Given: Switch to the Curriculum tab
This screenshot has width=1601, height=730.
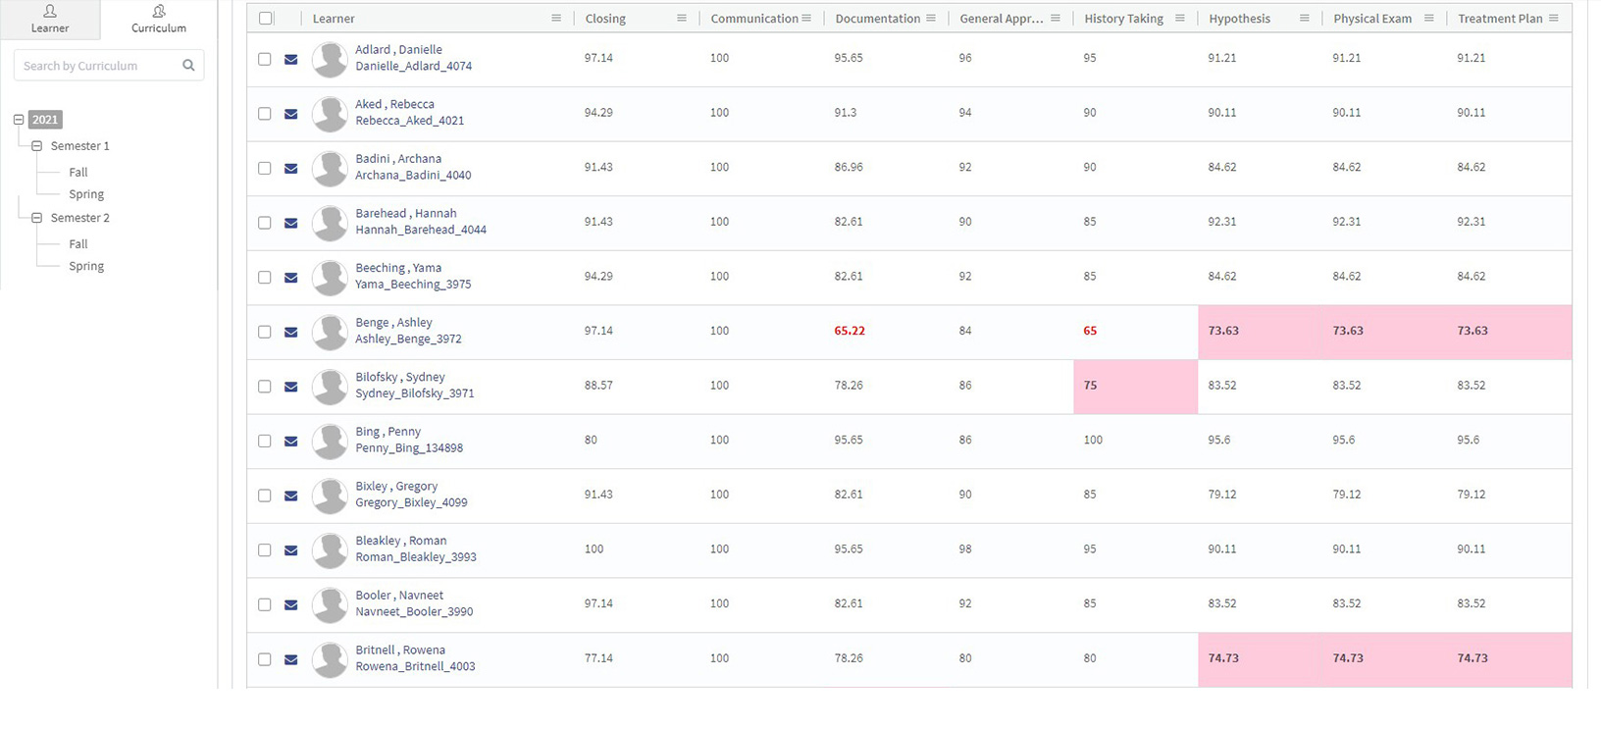Looking at the screenshot, I should click(159, 19).
